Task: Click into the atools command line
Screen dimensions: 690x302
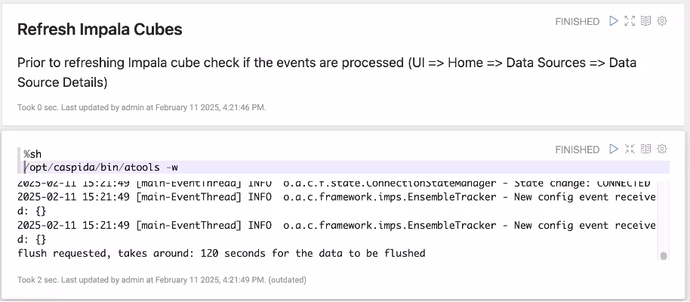Action: tap(102, 167)
